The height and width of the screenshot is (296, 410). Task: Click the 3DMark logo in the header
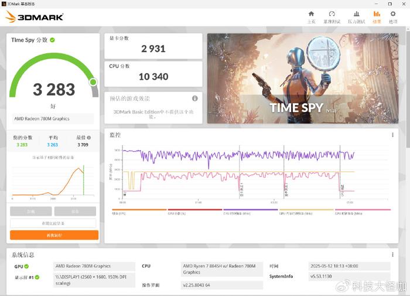tap(34, 17)
